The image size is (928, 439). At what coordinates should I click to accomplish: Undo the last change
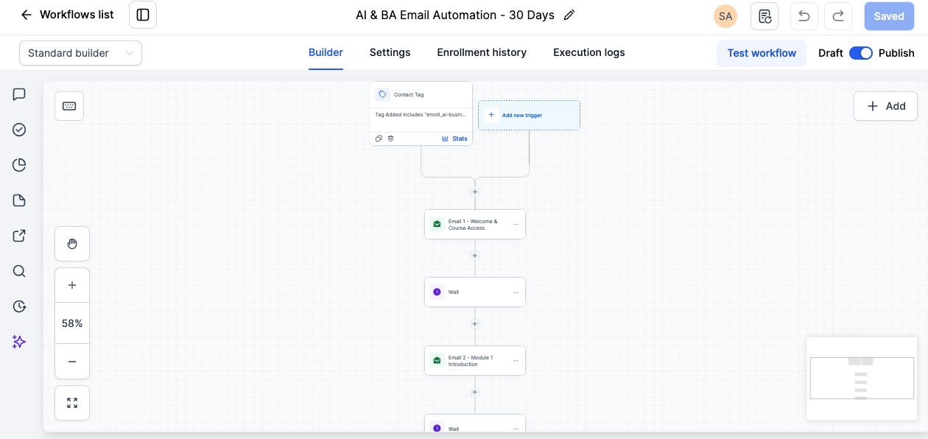click(x=804, y=16)
